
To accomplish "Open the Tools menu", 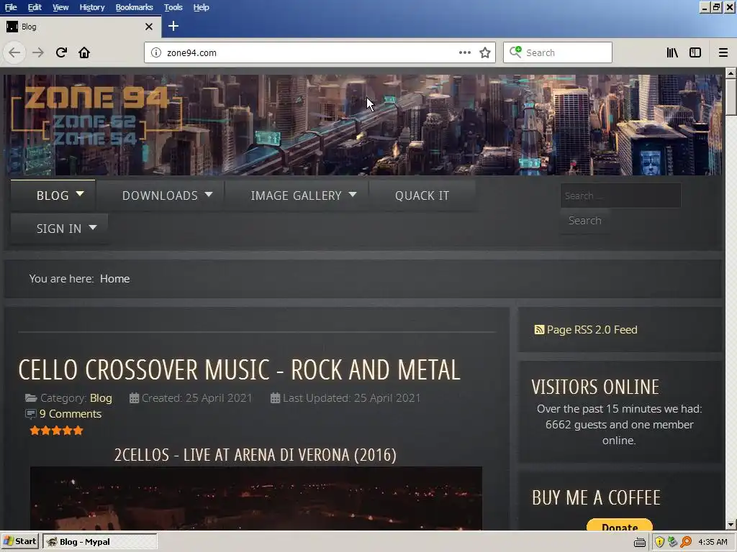I will tap(173, 7).
